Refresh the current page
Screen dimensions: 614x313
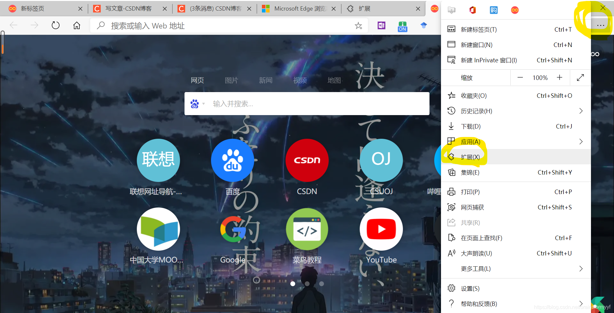[x=56, y=25]
